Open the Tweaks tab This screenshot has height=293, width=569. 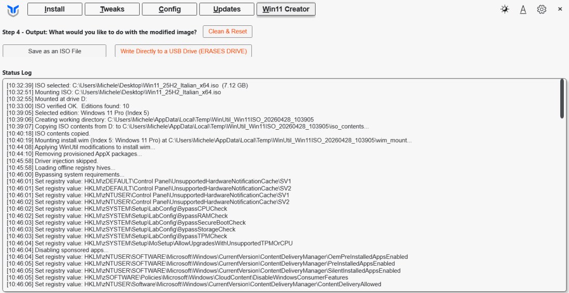(x=112, y=9)
